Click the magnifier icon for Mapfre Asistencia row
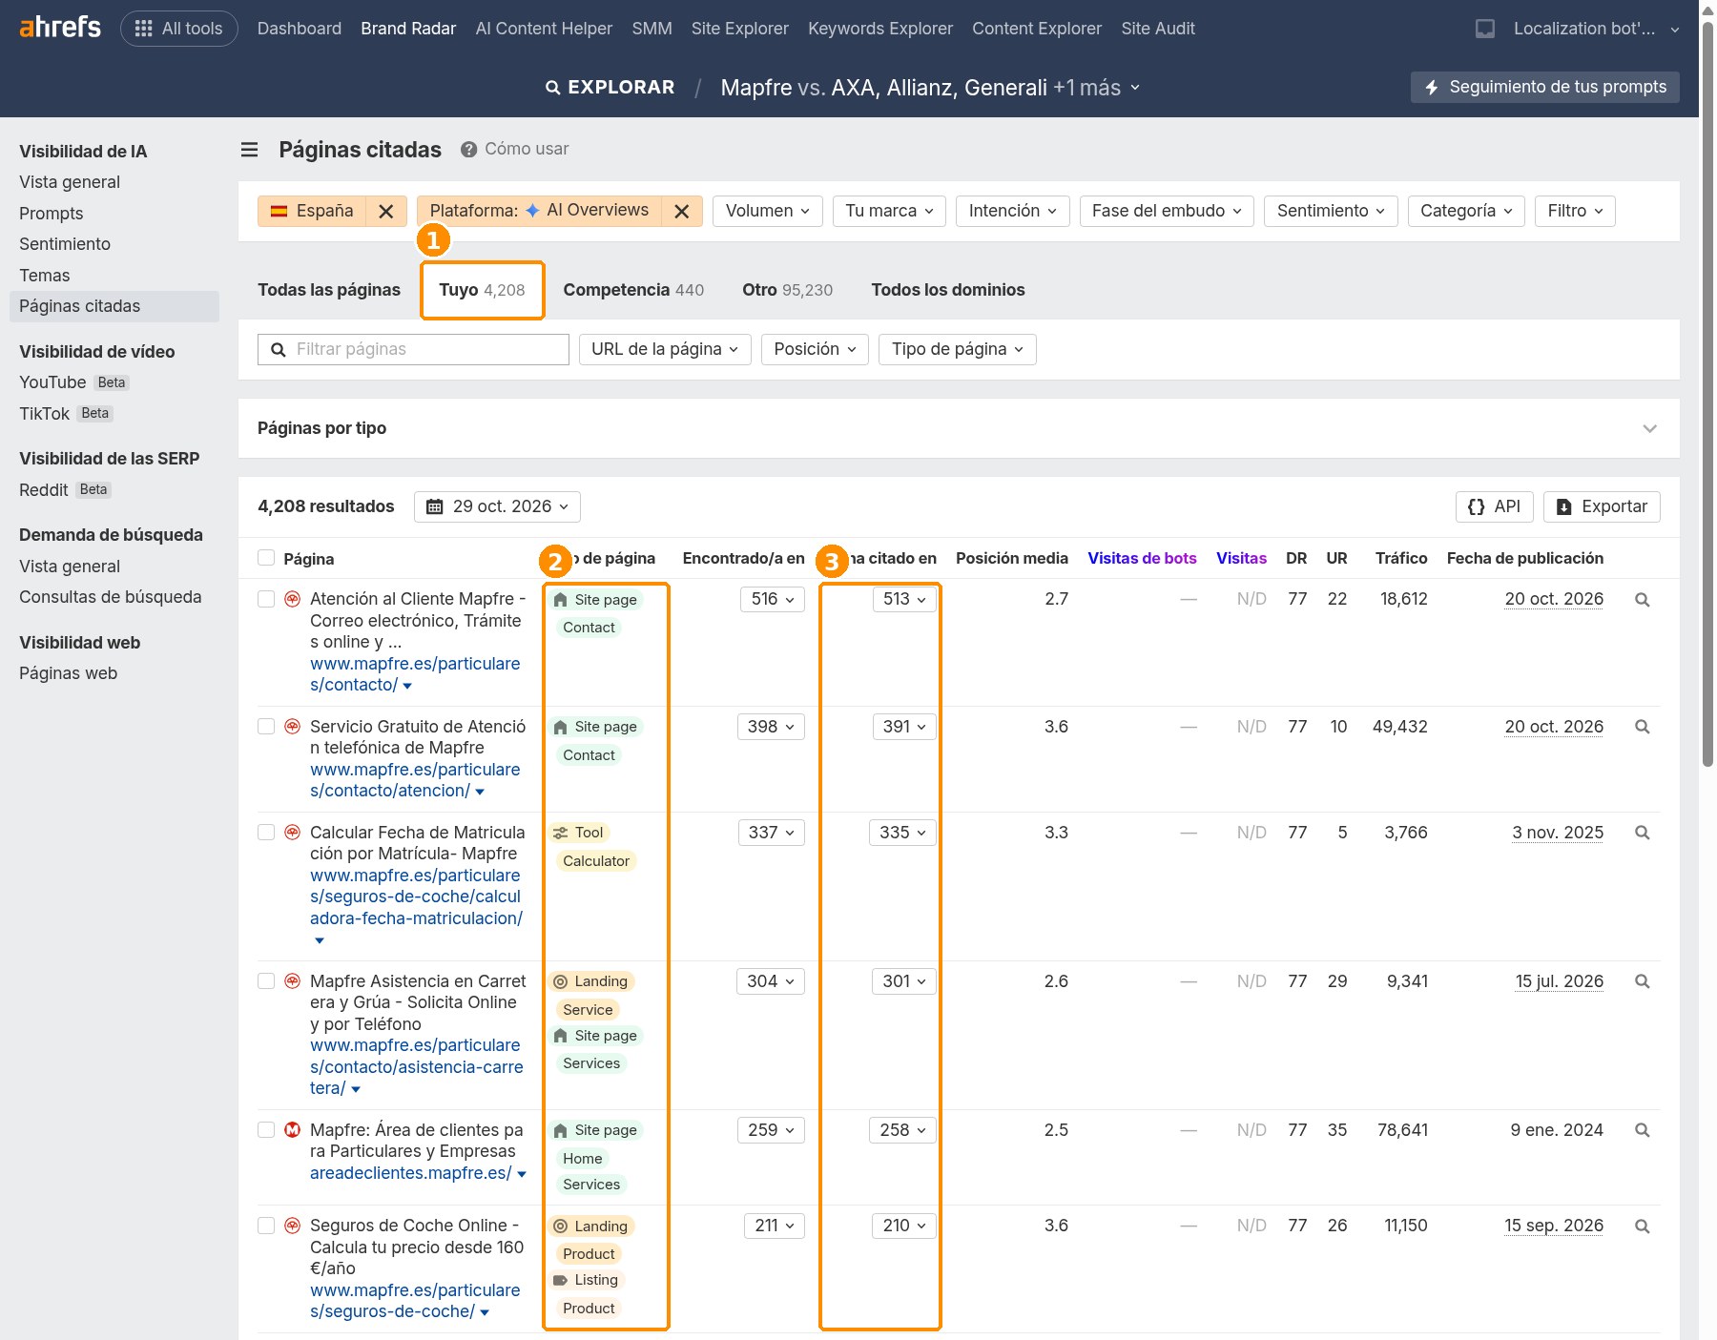The height and width of the screenshot is (1340, 1717). pyautogui.click(x=1643, y=981)
